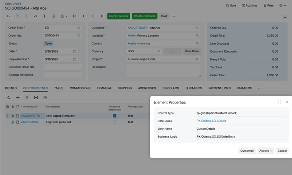Go to the last record
This screenshot has height=175, width=292.
(x=102, y=16)
